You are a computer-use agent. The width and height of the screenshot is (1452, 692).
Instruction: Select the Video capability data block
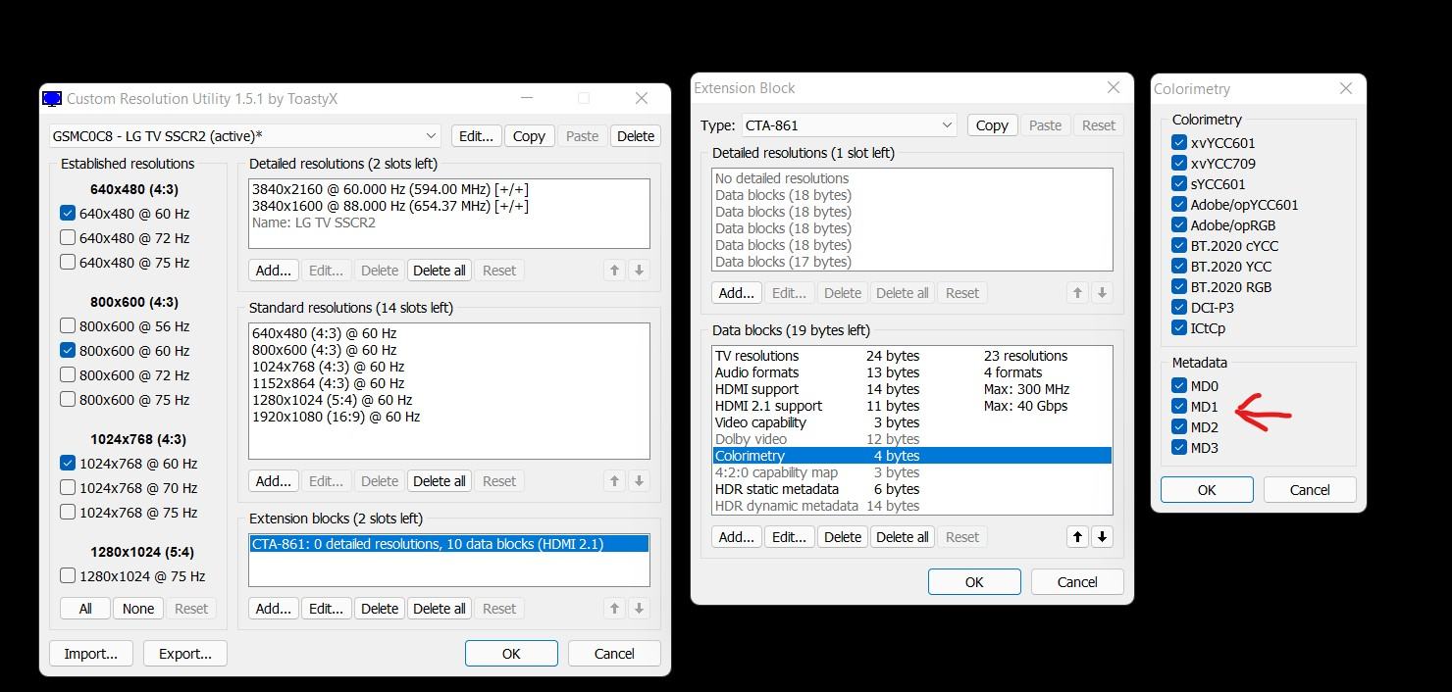click(912, 422)
